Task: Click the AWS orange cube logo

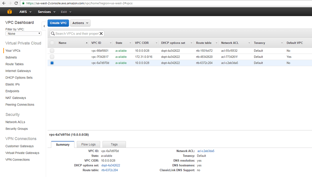Action: point(10,12)
